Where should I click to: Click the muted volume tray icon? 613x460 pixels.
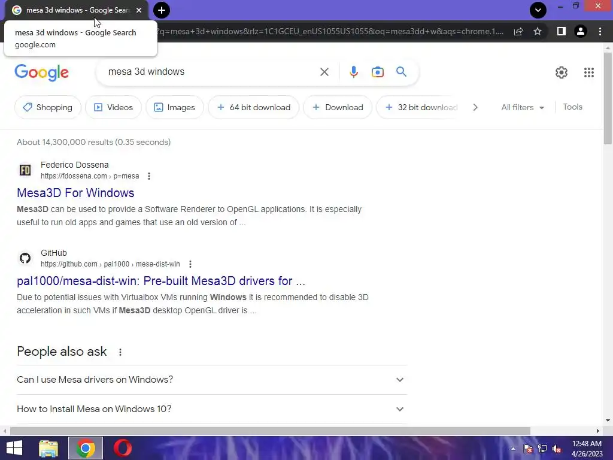[557, 449]
